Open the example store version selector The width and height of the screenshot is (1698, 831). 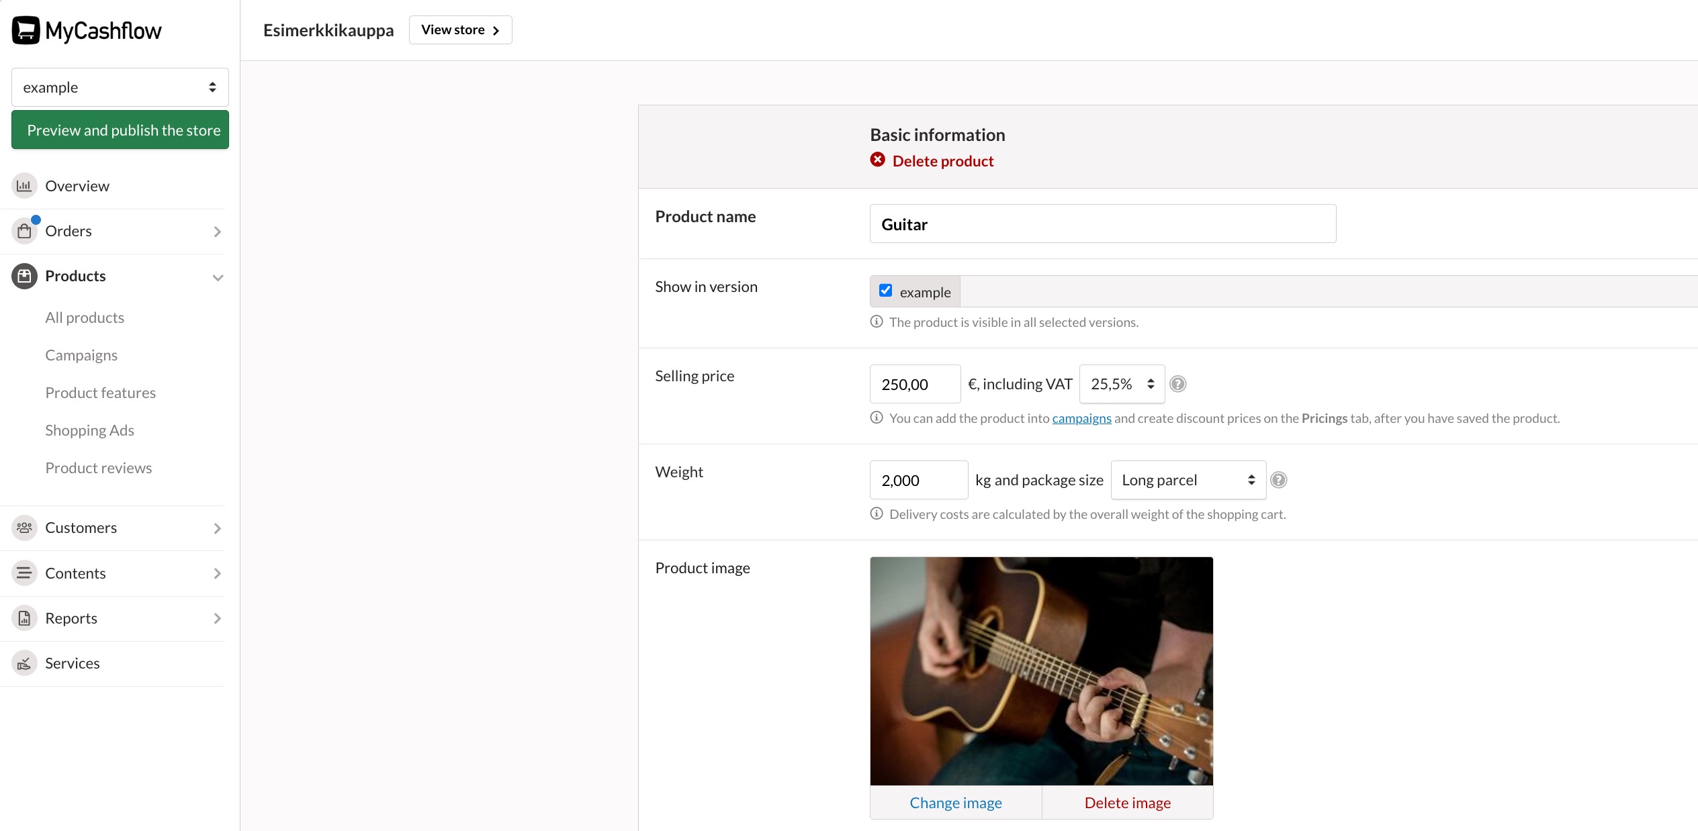click(x=120, y=87)
